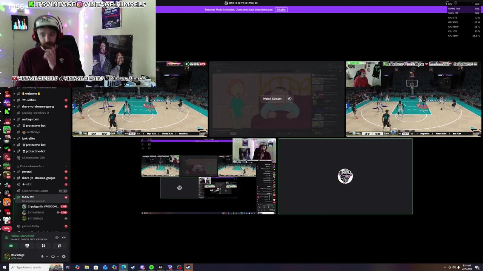Focus the screen-share preview tile

click(x=209, y=176)
